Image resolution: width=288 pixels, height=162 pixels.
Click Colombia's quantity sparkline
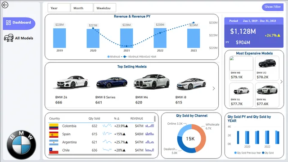coord(107,126)
